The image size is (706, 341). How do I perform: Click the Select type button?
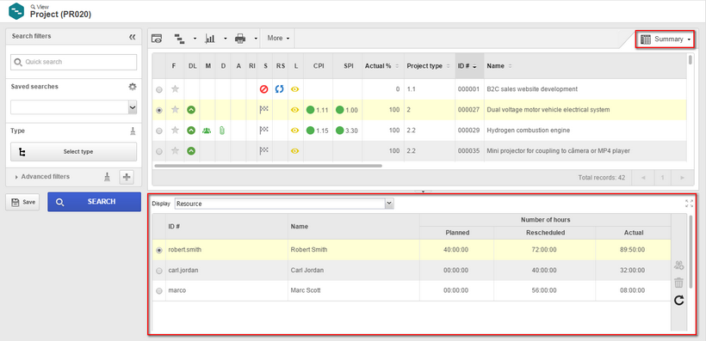(x=74, y=152)
